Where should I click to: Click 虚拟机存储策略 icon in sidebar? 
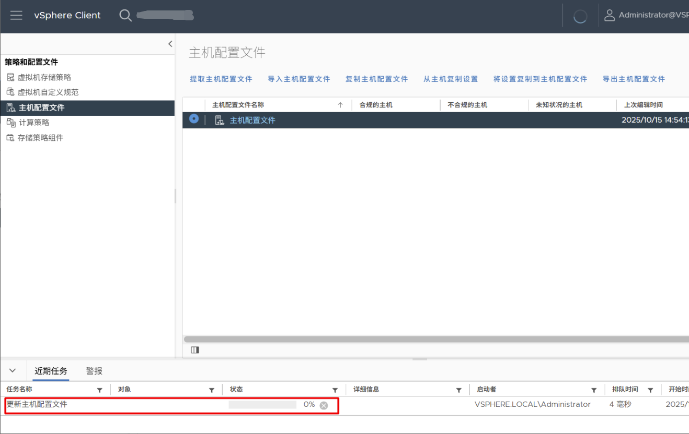pos(10,77)
